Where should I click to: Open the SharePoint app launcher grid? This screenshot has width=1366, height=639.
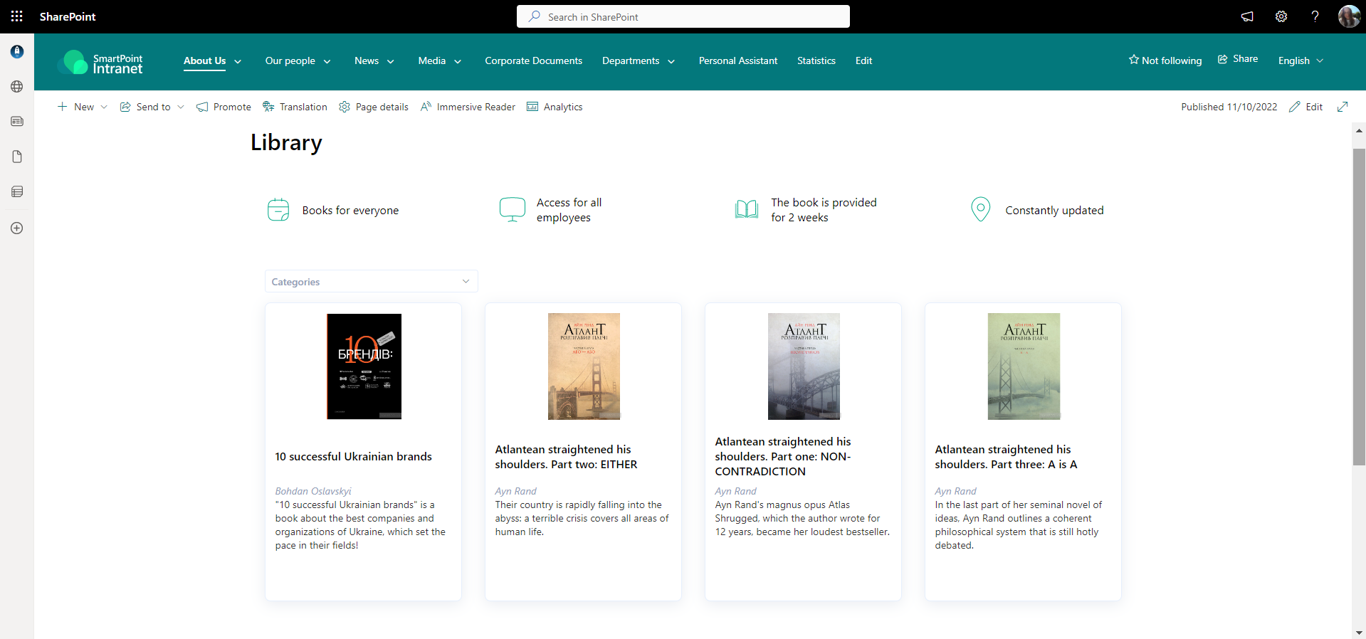click(16, 16)
